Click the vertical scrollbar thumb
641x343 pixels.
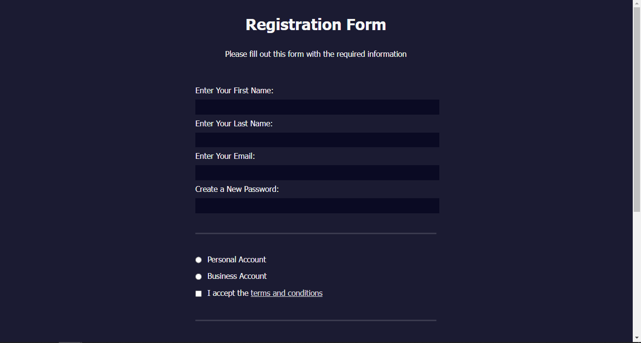click(x=637, y=109)
